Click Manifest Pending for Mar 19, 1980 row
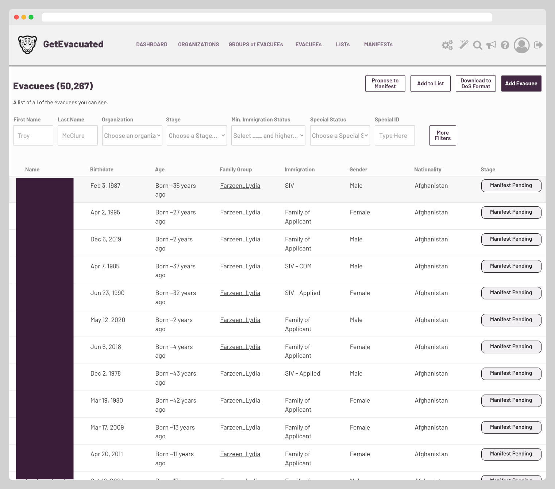Image resolution: width=555 pixels, height=489 pixels. click(511, 400)
